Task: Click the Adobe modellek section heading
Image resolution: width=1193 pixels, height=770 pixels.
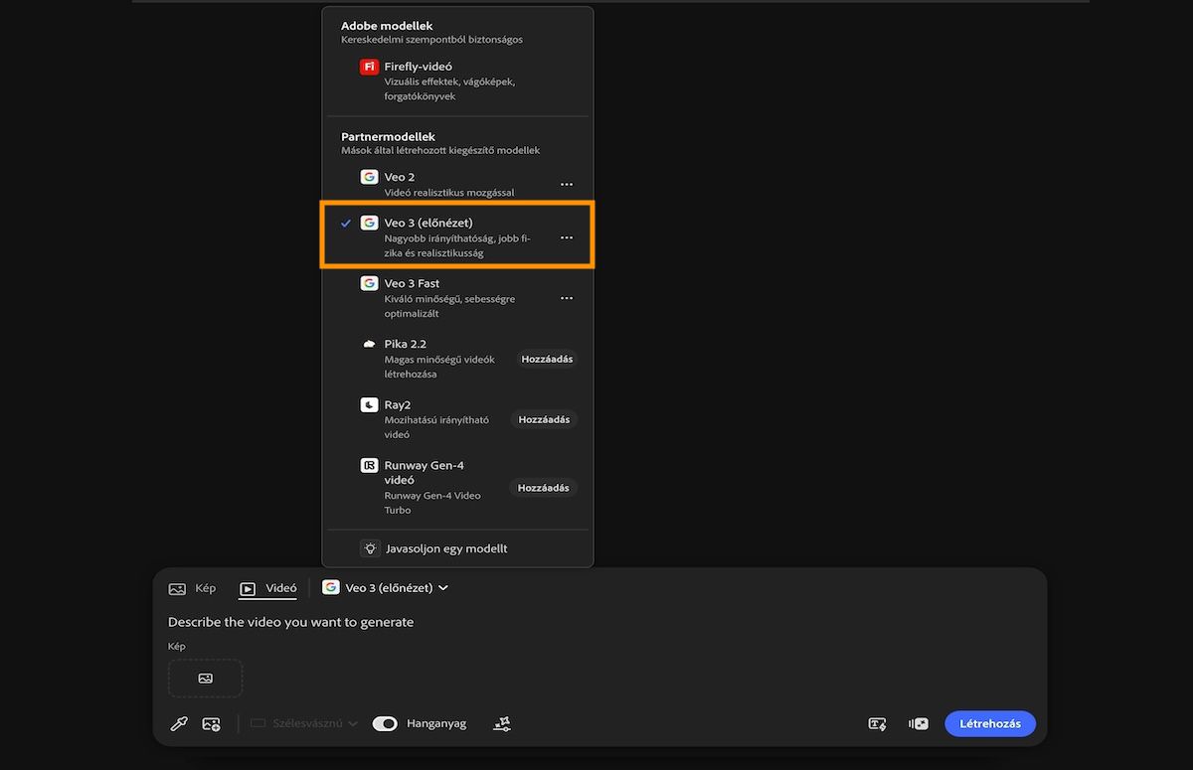Action: pos(387,26)
